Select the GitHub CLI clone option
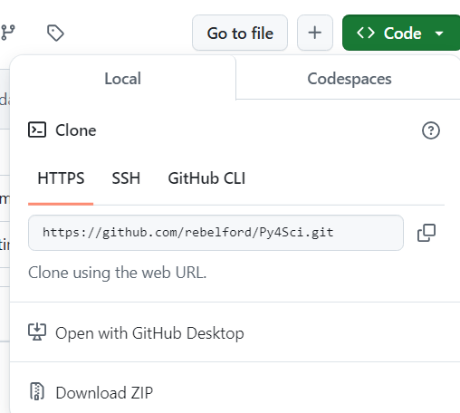Image resolution: width=460 pixels, height=413 pixels. coord(206,178)
